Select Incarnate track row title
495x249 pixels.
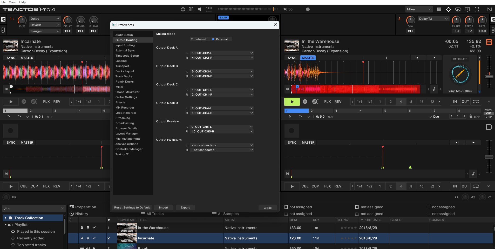coord(146,238)
